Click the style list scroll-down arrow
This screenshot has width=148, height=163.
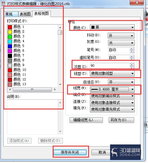tap(60, 85)
